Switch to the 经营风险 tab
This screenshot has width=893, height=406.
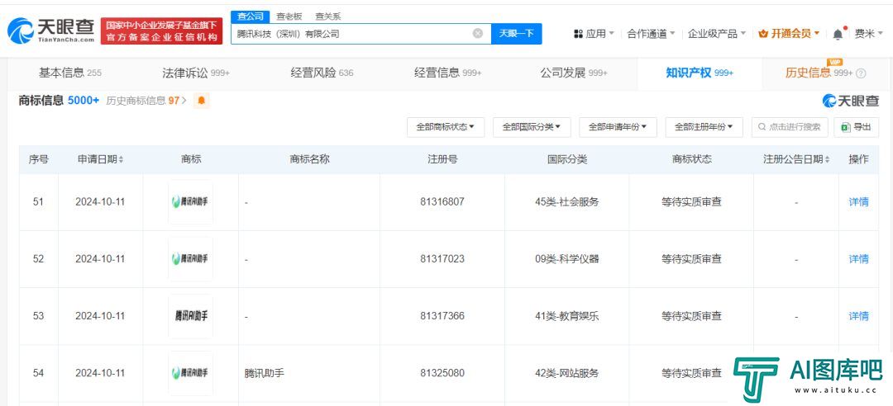(322, 73)
